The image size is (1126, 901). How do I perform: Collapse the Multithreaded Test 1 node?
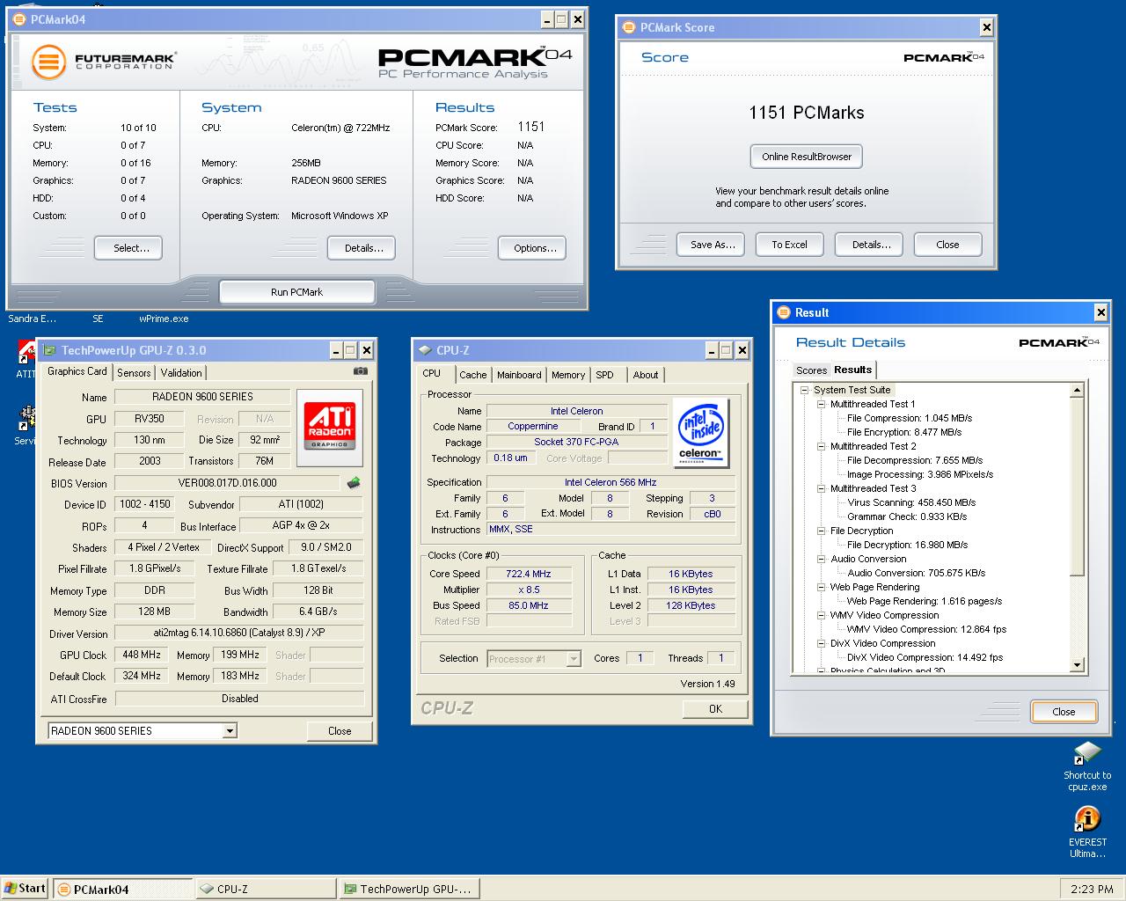pyautogui.click(x=821, y=404)
